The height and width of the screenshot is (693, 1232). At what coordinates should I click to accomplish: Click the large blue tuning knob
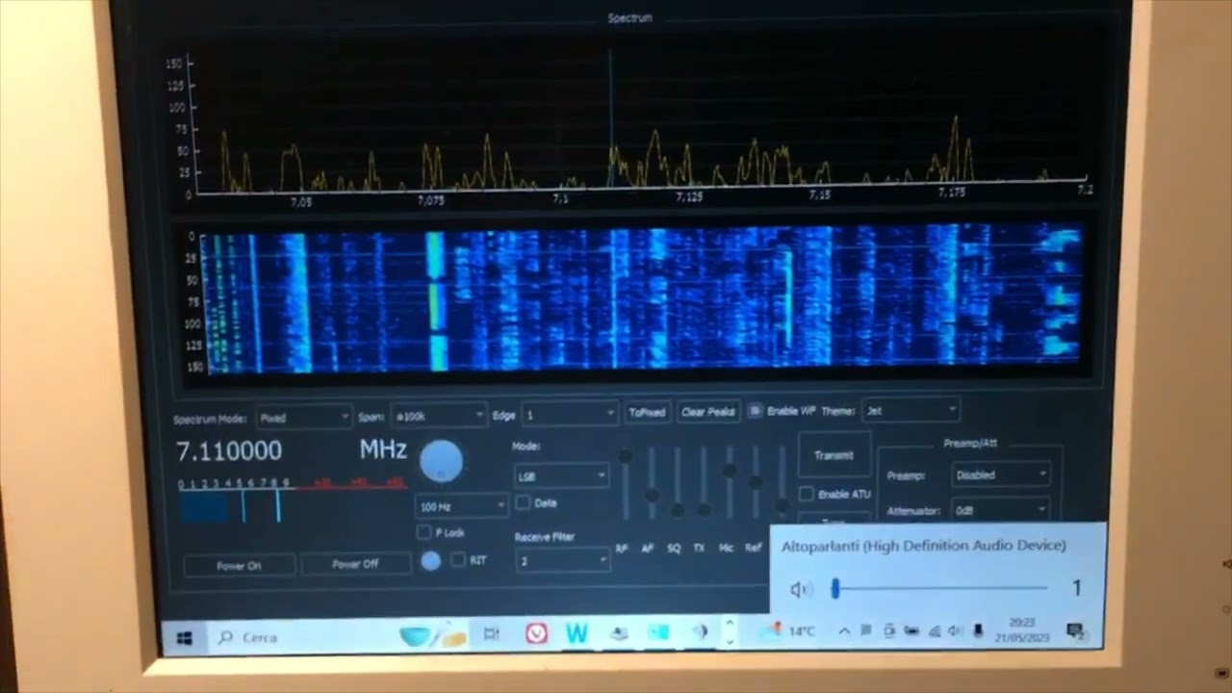point(441,461)
